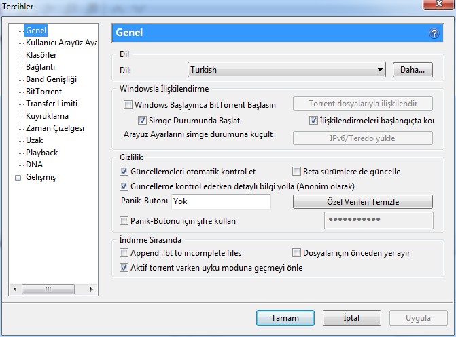Open the Dil language dropdown showing Turkish
The height and width of the screenshot is (337, 456).
click(287, 70)
